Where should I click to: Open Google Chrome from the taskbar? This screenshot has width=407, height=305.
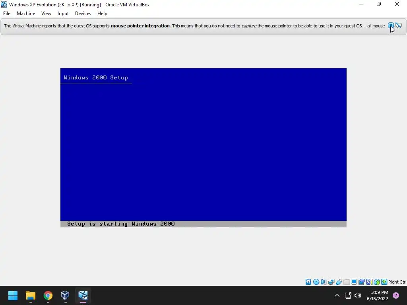point(48,295)
